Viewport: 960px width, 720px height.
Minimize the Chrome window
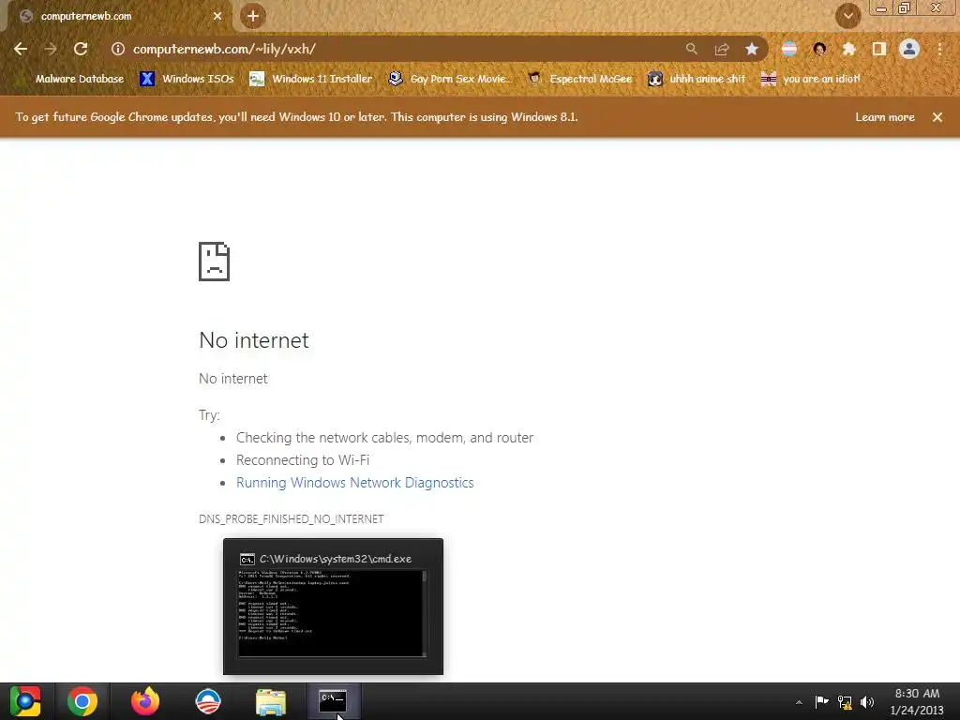click(x=881, y=8)
